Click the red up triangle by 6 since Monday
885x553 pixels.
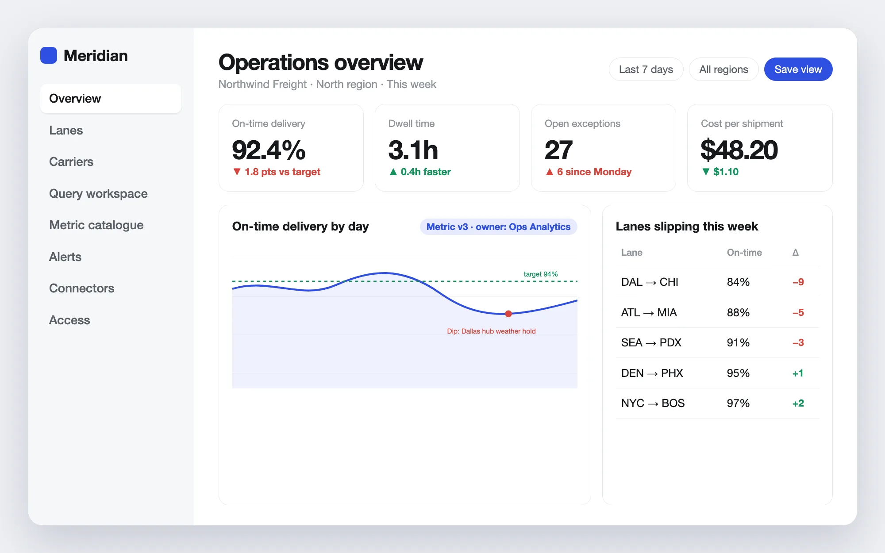(550, 172)
